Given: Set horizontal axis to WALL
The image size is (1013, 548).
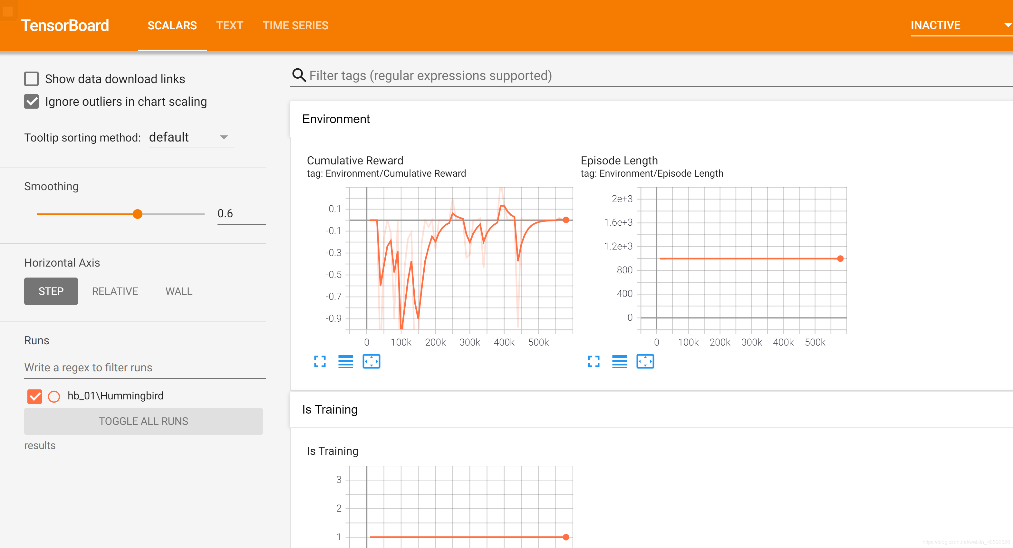Looking at the screenshot, I should pos(178,291).
